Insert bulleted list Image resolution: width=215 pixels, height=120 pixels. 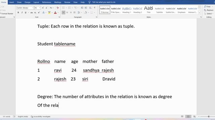(x=63, y=8)
